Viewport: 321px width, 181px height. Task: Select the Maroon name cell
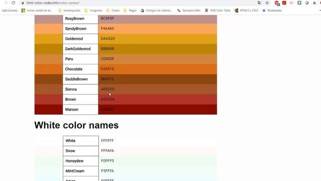[80, 110]
